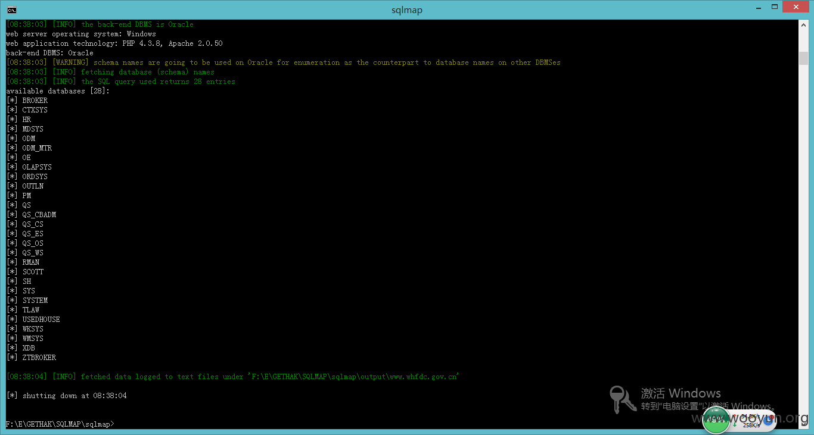Image resolution: width=814 pixels, height=435 pixels.
Task: Click the QS_OS database entry
Action: tap(25, 243)
